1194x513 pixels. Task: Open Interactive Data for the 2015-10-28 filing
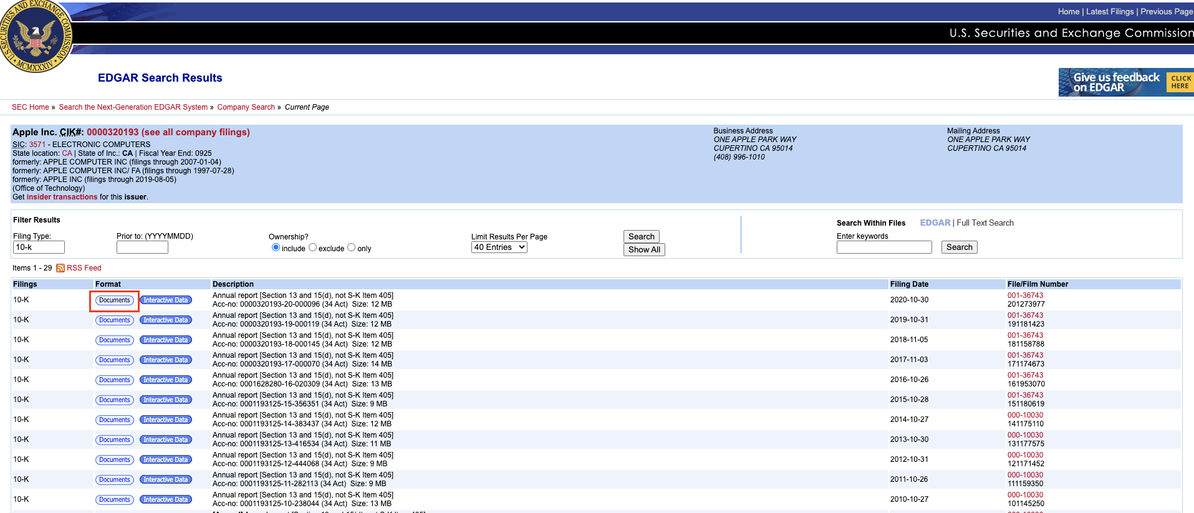point(166,400)
